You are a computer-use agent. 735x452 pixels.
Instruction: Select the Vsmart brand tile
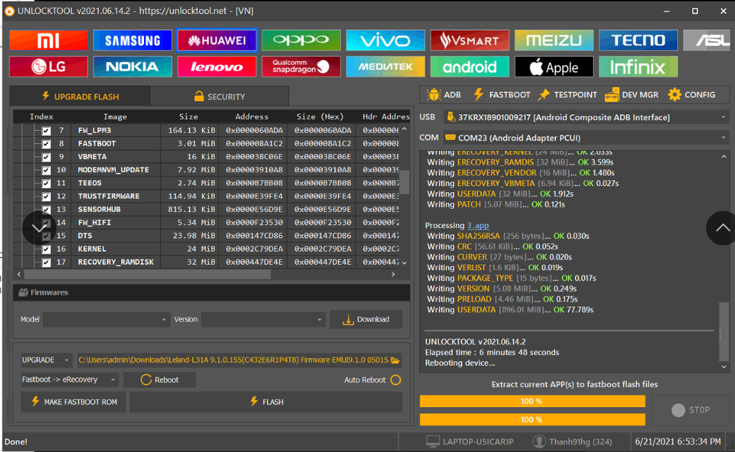coord(470,41)
